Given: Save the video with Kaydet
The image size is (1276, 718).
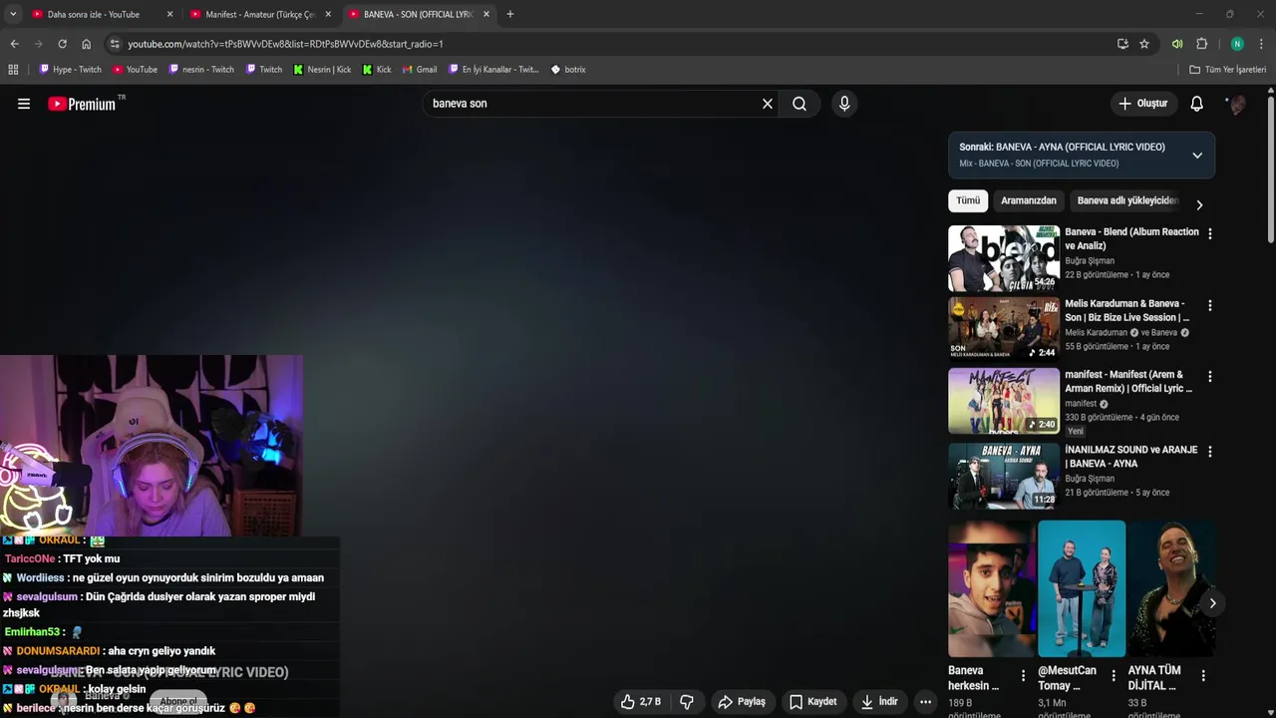Looking at the screenshot, I should click(812, 702).
